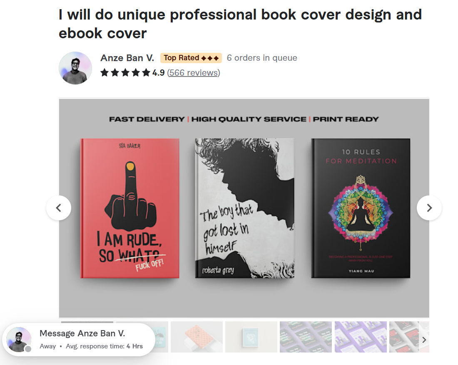
Task: Click the active slide indicator bar
Action: coord(87,322)
